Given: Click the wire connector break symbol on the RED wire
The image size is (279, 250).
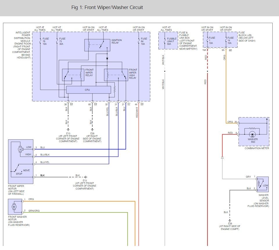Looking at the screenshot, I should click(222, 158).
